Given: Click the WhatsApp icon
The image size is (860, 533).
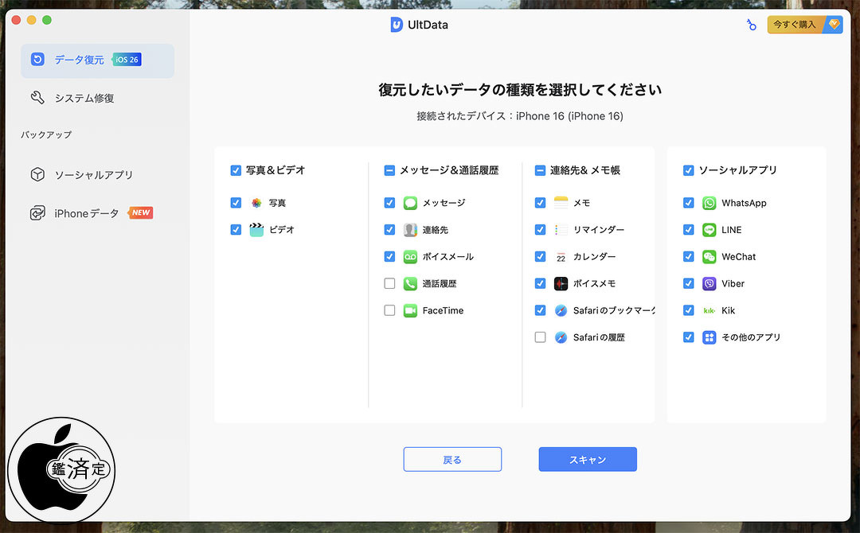Looking at the screenshot, I should (709, 203).
